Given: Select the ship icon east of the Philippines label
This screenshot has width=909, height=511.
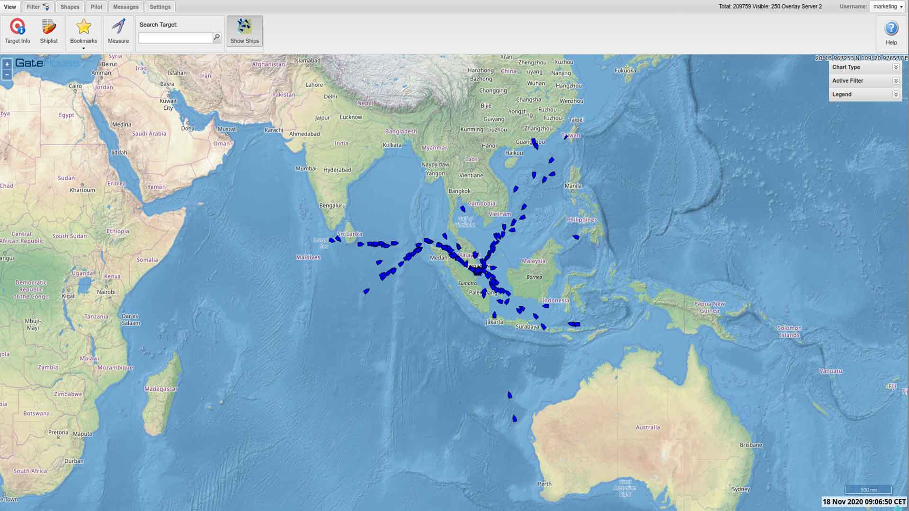Looking at the screenshot, I should (576, 237).
